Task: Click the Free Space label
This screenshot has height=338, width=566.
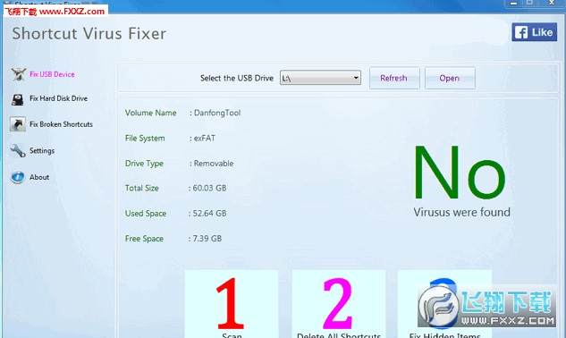Action: (x=144, y=239)
